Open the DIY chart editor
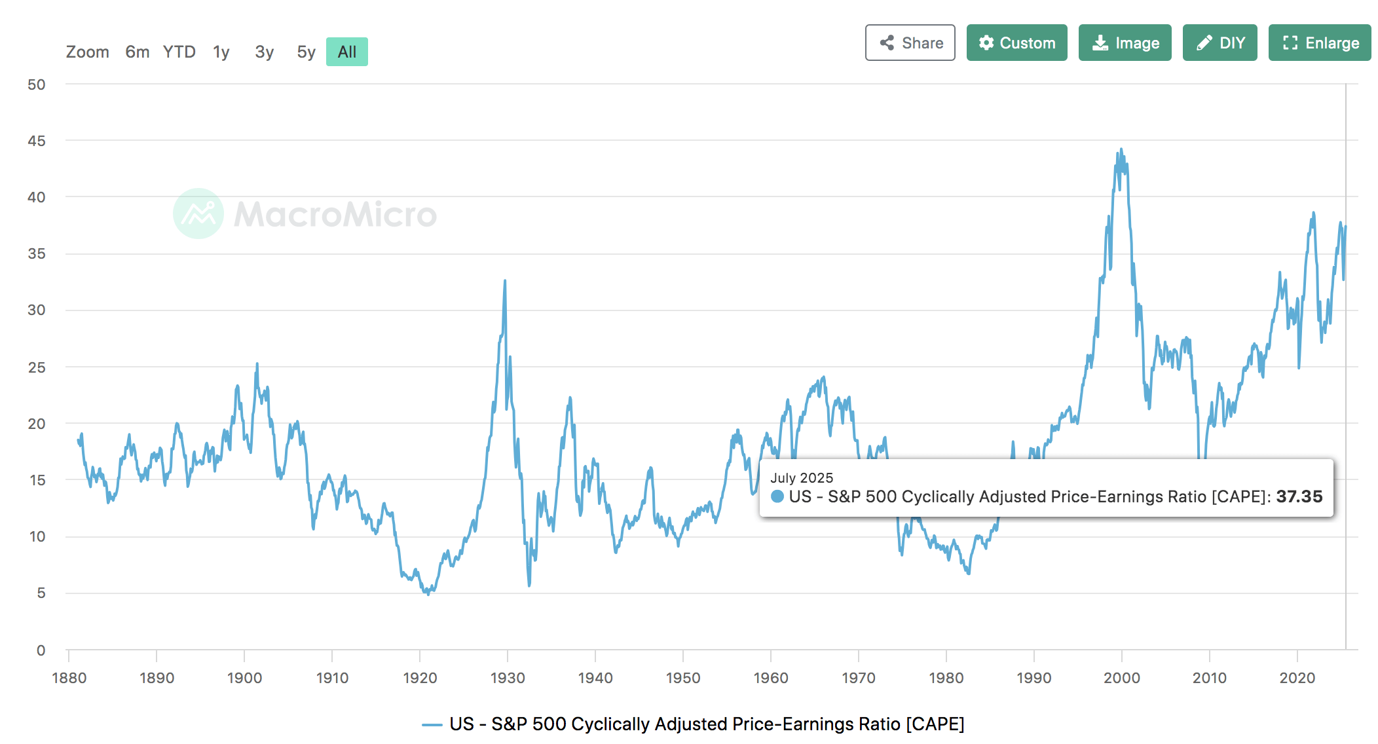The width and height of the screenshot is (1378, 744). (x=1220, y=42)
